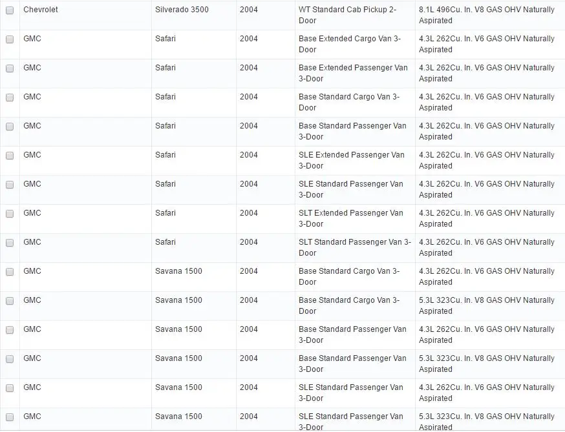Click 4.3L engine text in SLE Extended Passenger row

486,160
